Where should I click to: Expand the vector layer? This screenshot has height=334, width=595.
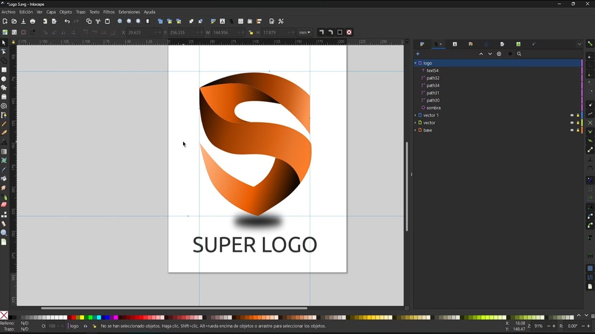tap(415, 122)
